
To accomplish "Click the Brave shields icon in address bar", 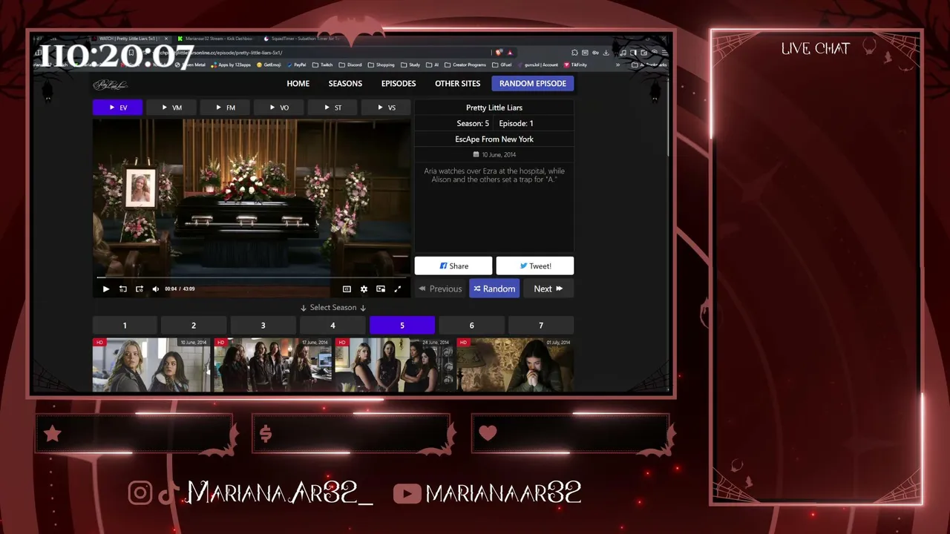I will tap(499, 53).
